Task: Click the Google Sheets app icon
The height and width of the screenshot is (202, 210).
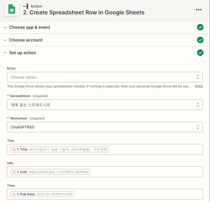Action: [x=12, y=9]
